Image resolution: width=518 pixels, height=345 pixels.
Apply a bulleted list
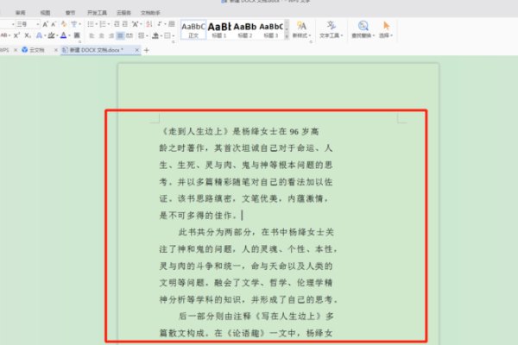pos(90,24)
